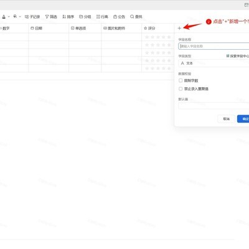The height and width of the screenshot is (249, 249).
Task: Focus the 默认值 default value input
Action: (x=214, y=106)
